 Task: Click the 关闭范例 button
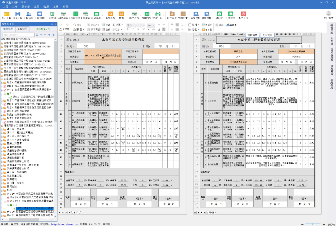(x=267, y=35)
